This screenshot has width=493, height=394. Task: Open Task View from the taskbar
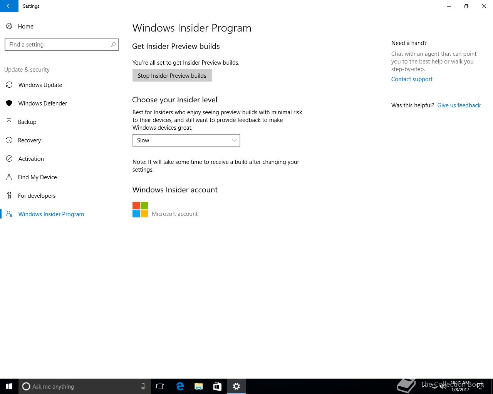[160, 386]
